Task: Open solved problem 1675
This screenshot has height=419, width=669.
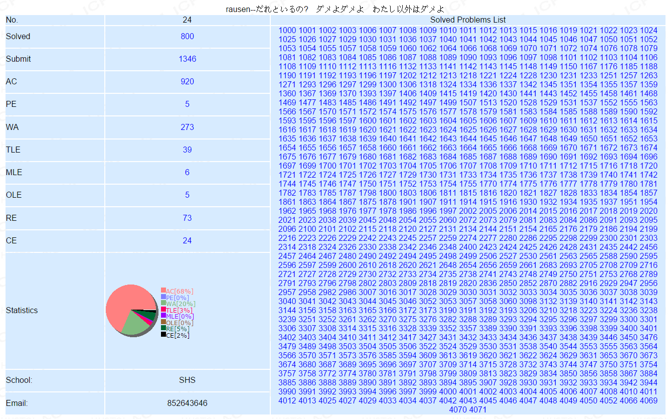Action: pos(287,157)
